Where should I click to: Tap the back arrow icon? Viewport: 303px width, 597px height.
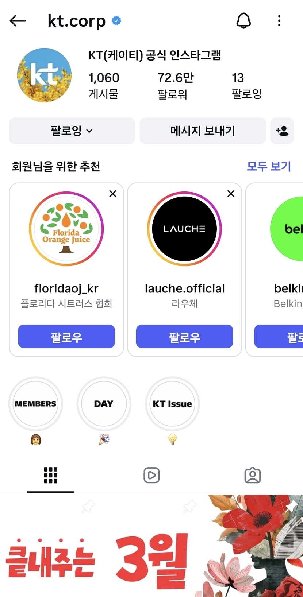[x=18, y=21]
